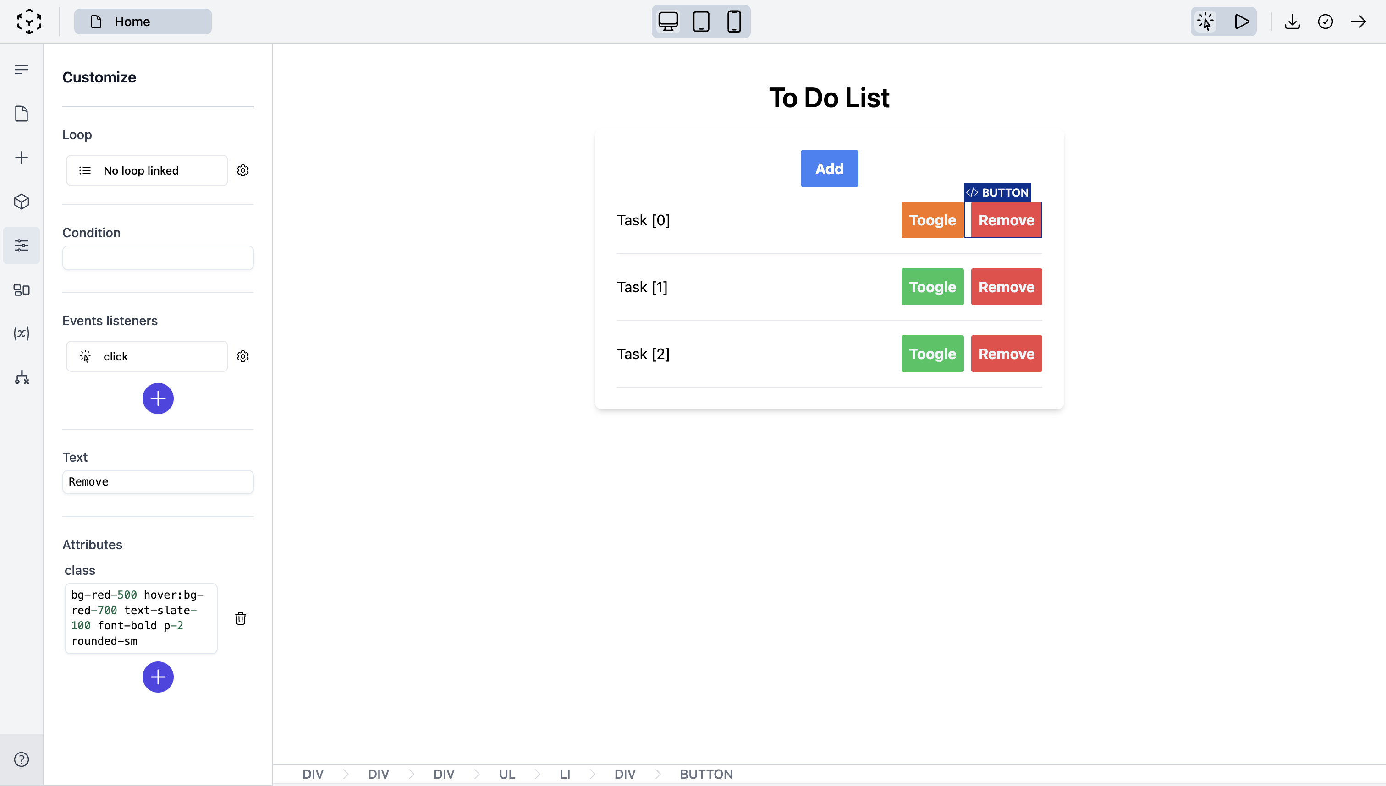Add a new attribute
Viewport: 1386px width, 786px height.
tap(158, 677)
